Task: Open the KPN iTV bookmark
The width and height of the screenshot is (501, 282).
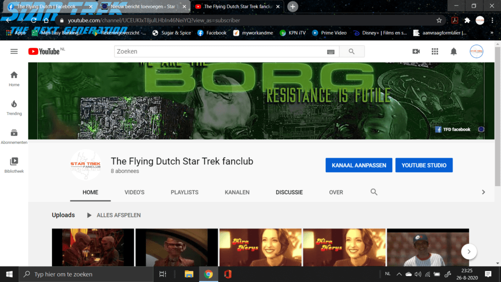Action: click(x=293, y=33)
